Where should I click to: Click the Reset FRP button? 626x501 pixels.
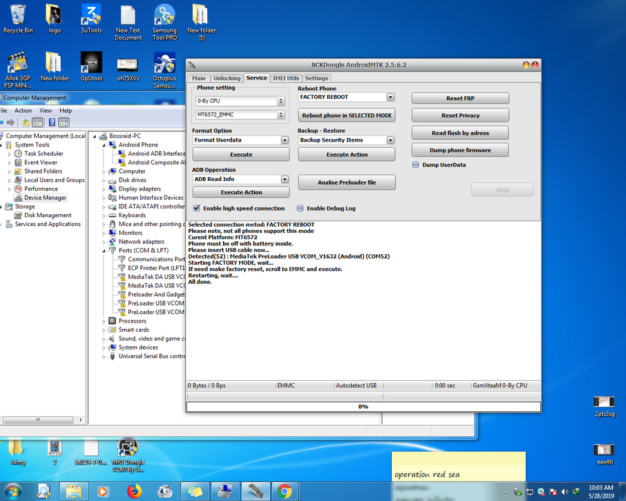[x=460, y=98]
